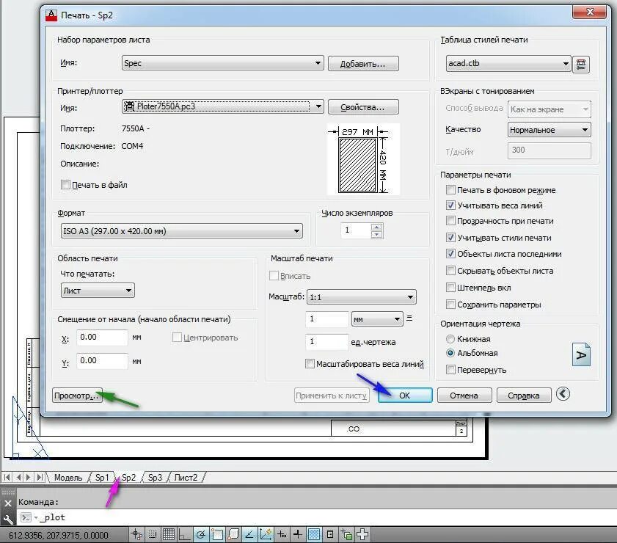The height and width of the screenshot is (543, 617).
Task: Toggle Object Snap status bar icon
Action: tap(217, 534)
